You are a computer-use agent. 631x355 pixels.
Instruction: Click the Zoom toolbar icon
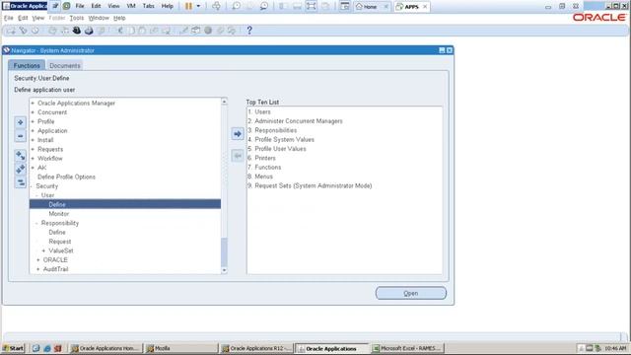click(x=195, y=31)
